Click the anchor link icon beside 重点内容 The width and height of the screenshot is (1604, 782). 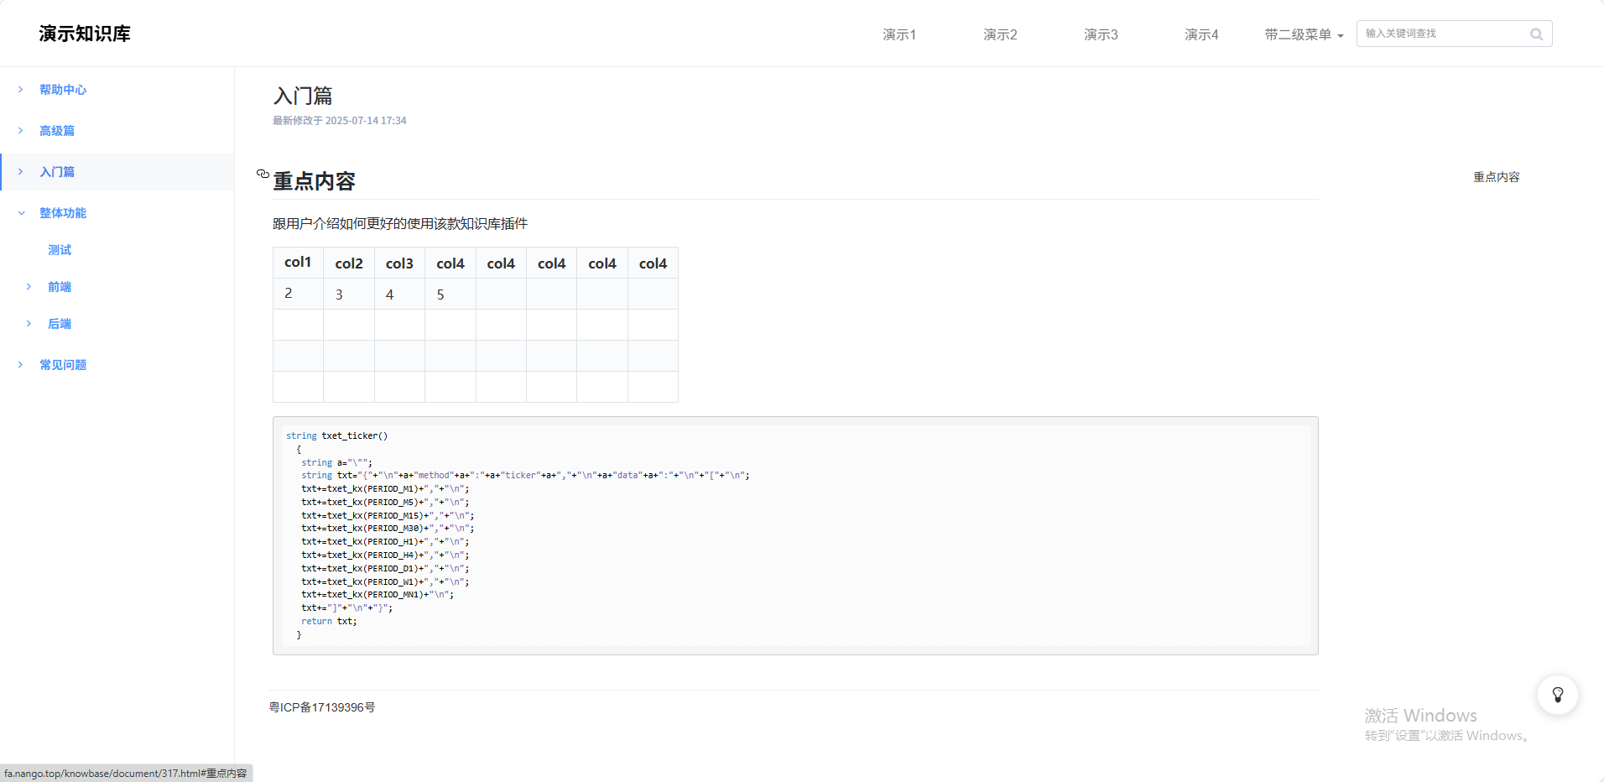point(263,174)
